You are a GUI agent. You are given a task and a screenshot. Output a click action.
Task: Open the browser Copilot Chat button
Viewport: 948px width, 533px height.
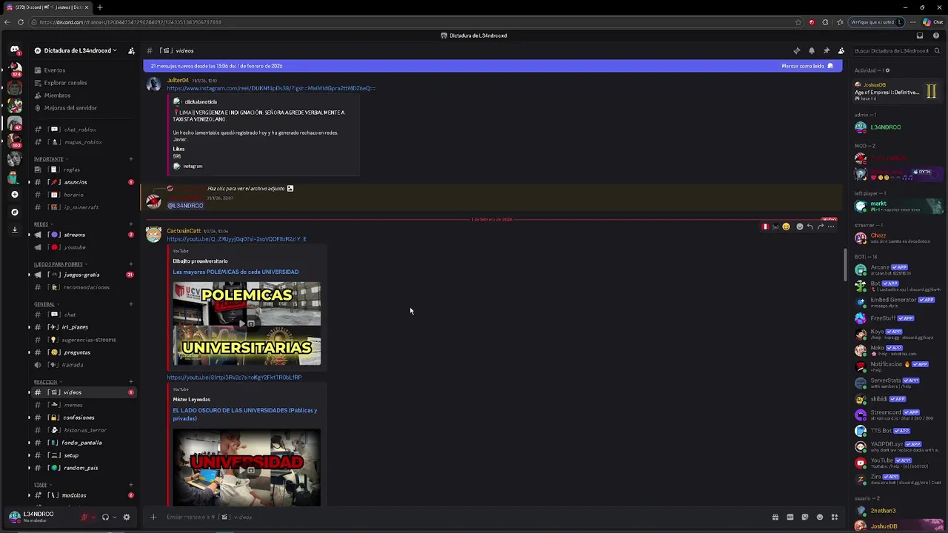(933, 22)
